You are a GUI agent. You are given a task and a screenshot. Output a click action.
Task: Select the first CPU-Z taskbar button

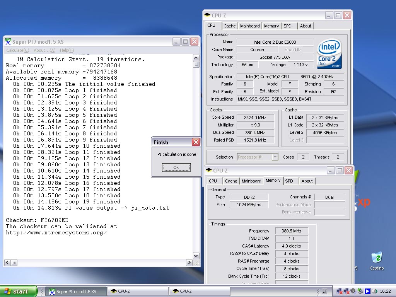coord(138,292)
